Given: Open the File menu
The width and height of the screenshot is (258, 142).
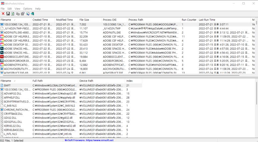Looking at the screenshot, I should [3, 9].
